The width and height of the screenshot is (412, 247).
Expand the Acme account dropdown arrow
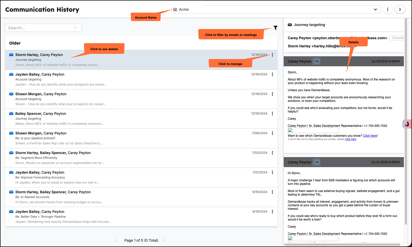tap(375, 9)
